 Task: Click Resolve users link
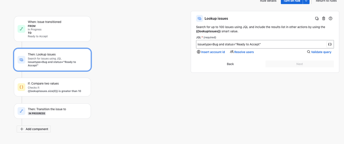pyautogui.click(x=242, y=52)
